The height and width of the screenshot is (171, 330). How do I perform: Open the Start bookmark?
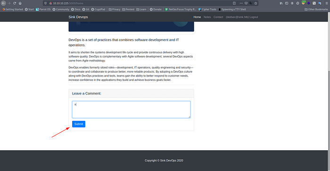click(29, 9)
